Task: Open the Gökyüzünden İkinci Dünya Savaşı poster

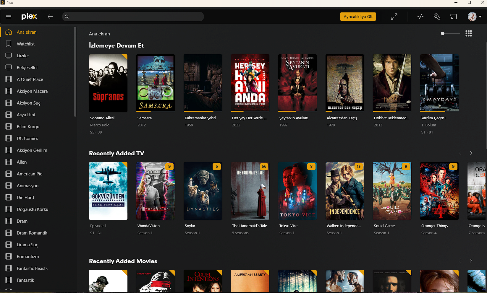Action: [108, 191]
